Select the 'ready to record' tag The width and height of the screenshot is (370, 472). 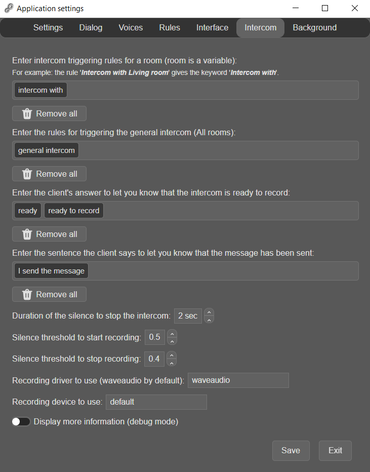(74, 210)
